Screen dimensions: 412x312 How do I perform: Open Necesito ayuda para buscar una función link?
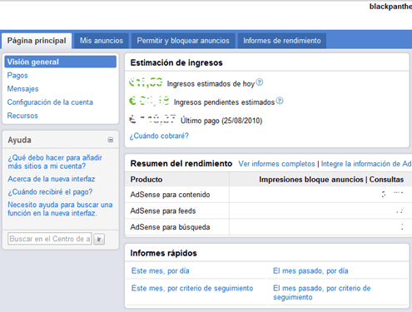click(x=60, y=209)
